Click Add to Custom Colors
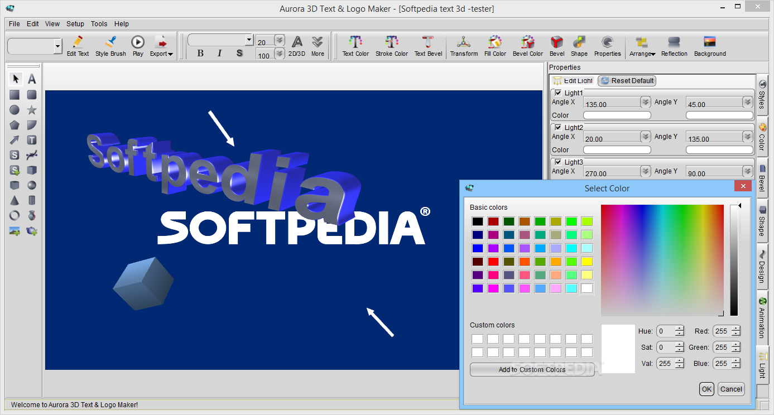The width and height of the screenshot is (774, 415). pos(532,370)
